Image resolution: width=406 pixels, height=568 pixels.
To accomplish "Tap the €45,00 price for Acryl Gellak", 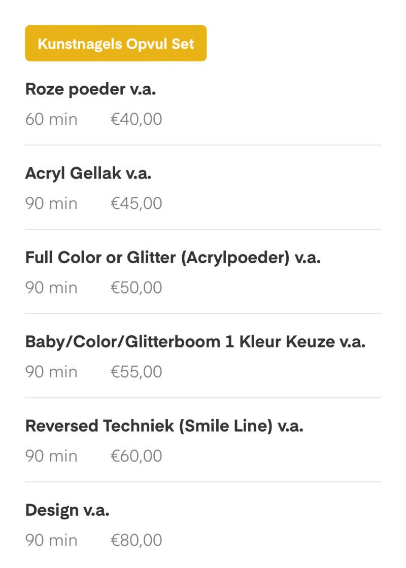I will (x=137, y=204).
